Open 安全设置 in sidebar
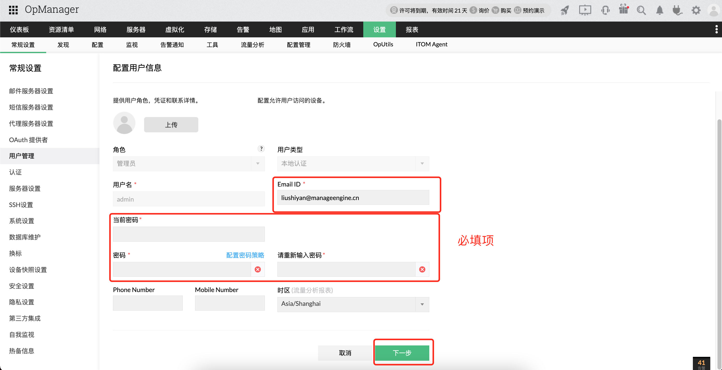This screenshot has width=722, height=370. click(22, 286)
